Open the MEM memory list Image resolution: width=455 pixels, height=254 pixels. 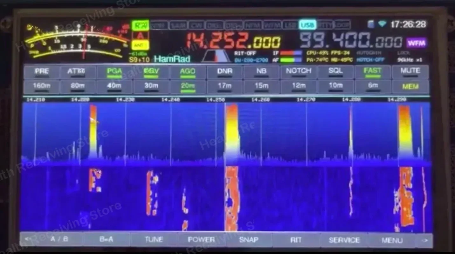coord(410,87)
